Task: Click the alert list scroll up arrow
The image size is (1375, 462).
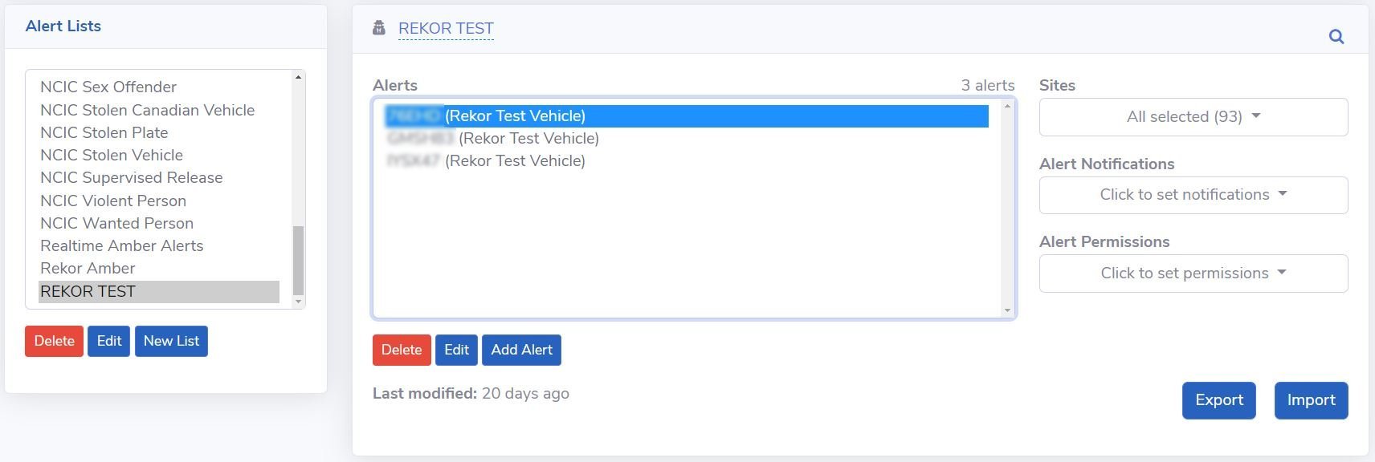Action: [298, 78]
